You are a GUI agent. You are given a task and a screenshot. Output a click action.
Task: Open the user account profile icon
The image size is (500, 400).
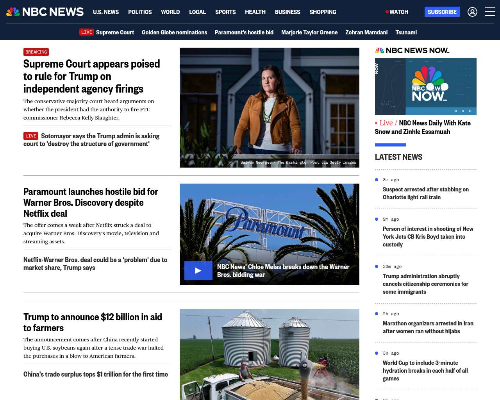coord(472,12)
